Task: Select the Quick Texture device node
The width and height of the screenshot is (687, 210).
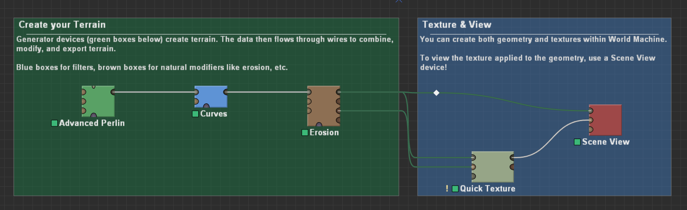Action: pyautogui.click(x=492, y=167)
